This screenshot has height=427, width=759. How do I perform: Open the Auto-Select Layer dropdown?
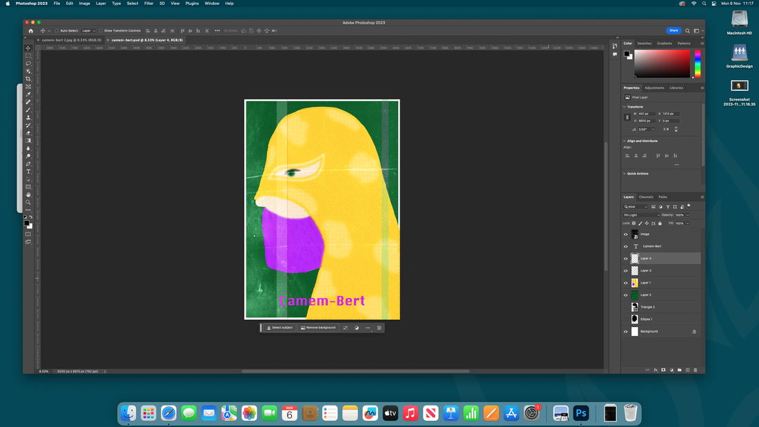(x=88, y=30)
